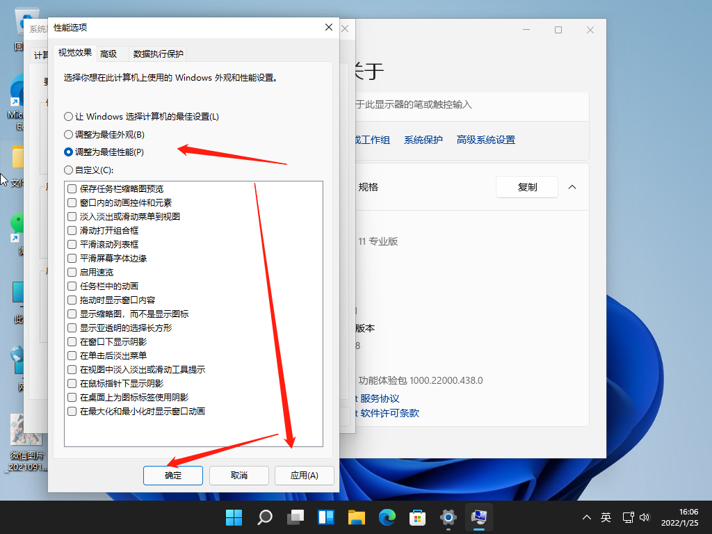Enable 启用速览
Image resolution: width=712 pixels, height=534 pixels.
(x=71, y=272)
